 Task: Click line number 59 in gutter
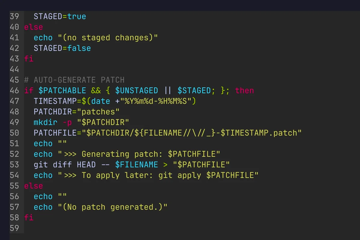click(14, 228)
